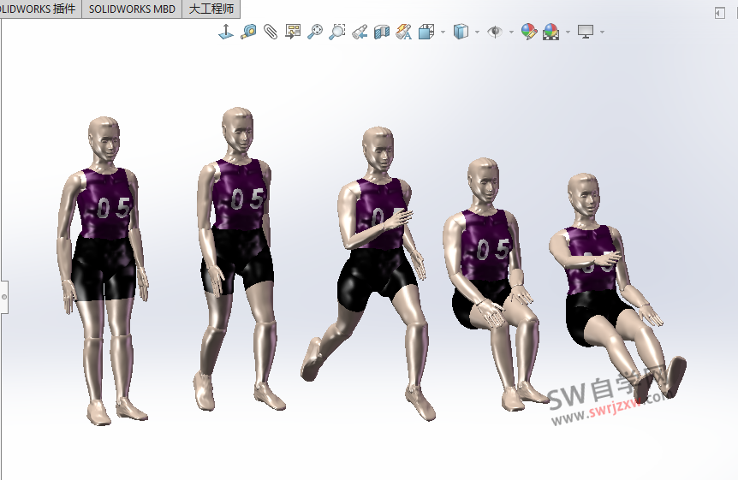Open the SOLIDWORKS 插件 tab

tap(39, 9)
